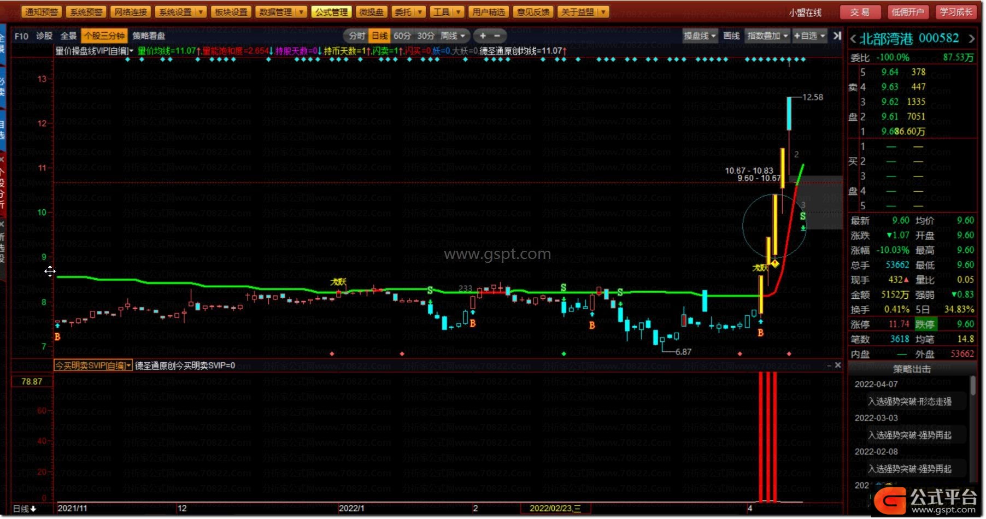Go to previous stock with left chevron
This screenshot has height=519, width=986.
(x=853, y=39)
